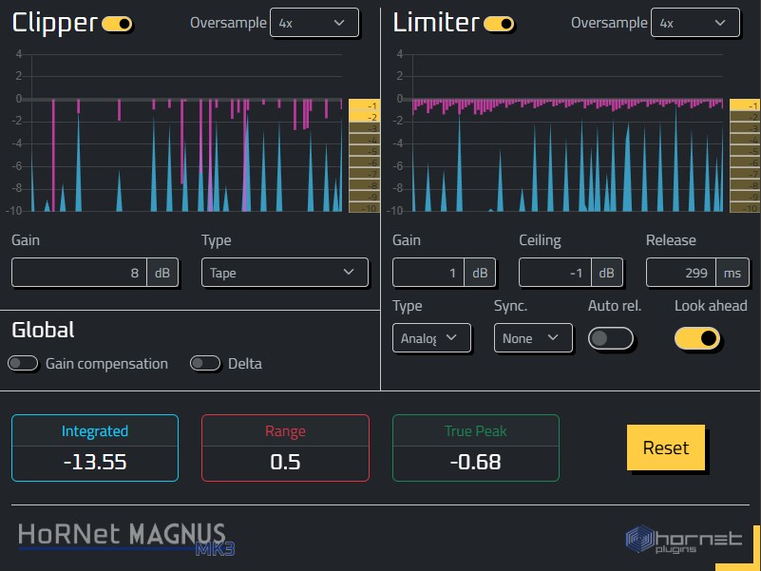Enable Gain compensation switch
This screenshot has width=761, height=571.
pos(23,363)
